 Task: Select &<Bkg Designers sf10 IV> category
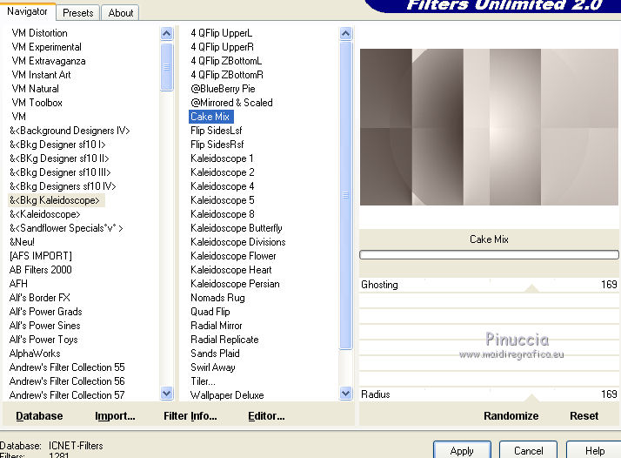coord(63,186)
